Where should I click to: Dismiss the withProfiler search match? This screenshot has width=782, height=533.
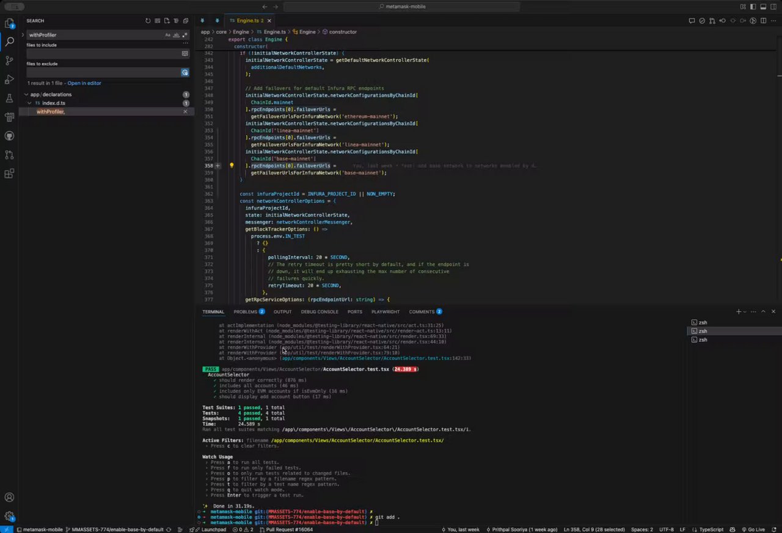point(186,112)
